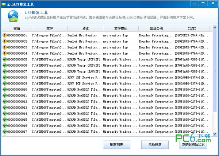Click warning icon for entry 000000000003
Screen dimensions: 219x156
click(4, 47)
